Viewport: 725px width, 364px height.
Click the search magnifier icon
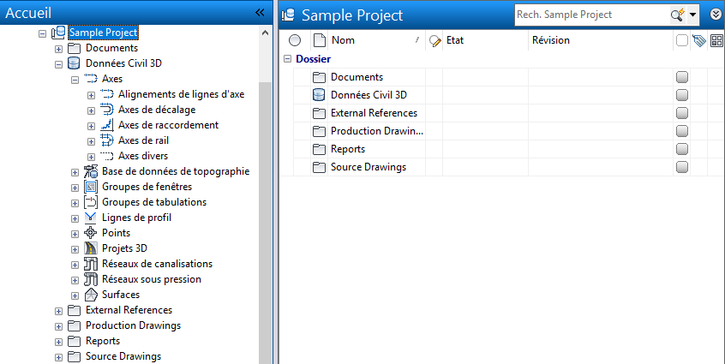(675, 15)
